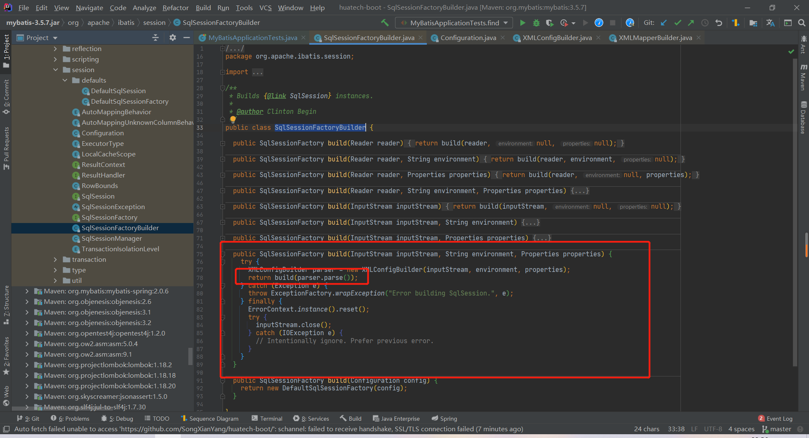Click the Translate icon in toolbar
The width and height of the screenshot is (809, 438).
tap(771, 23)
